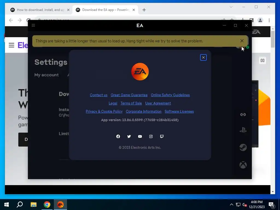The image size is (280, 210).
Task: Open the Legal link
Action: (x=113, y=103)
